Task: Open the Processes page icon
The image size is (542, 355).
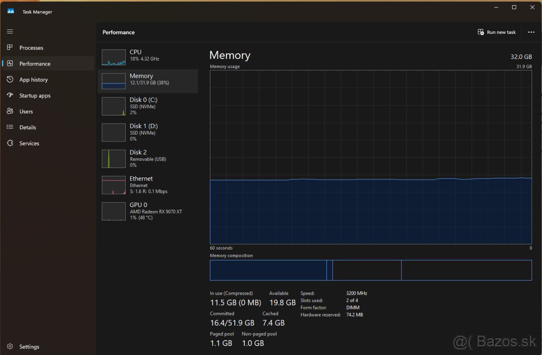Action: click(x=10, y=47)
